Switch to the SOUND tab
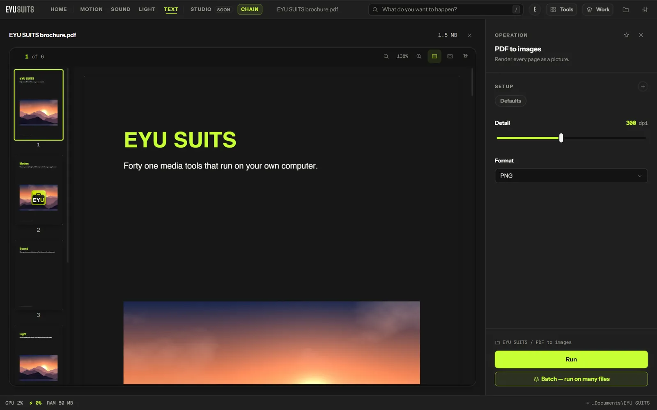 121,9
